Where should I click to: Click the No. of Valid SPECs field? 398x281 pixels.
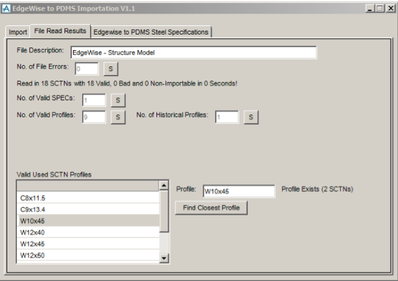94,100
